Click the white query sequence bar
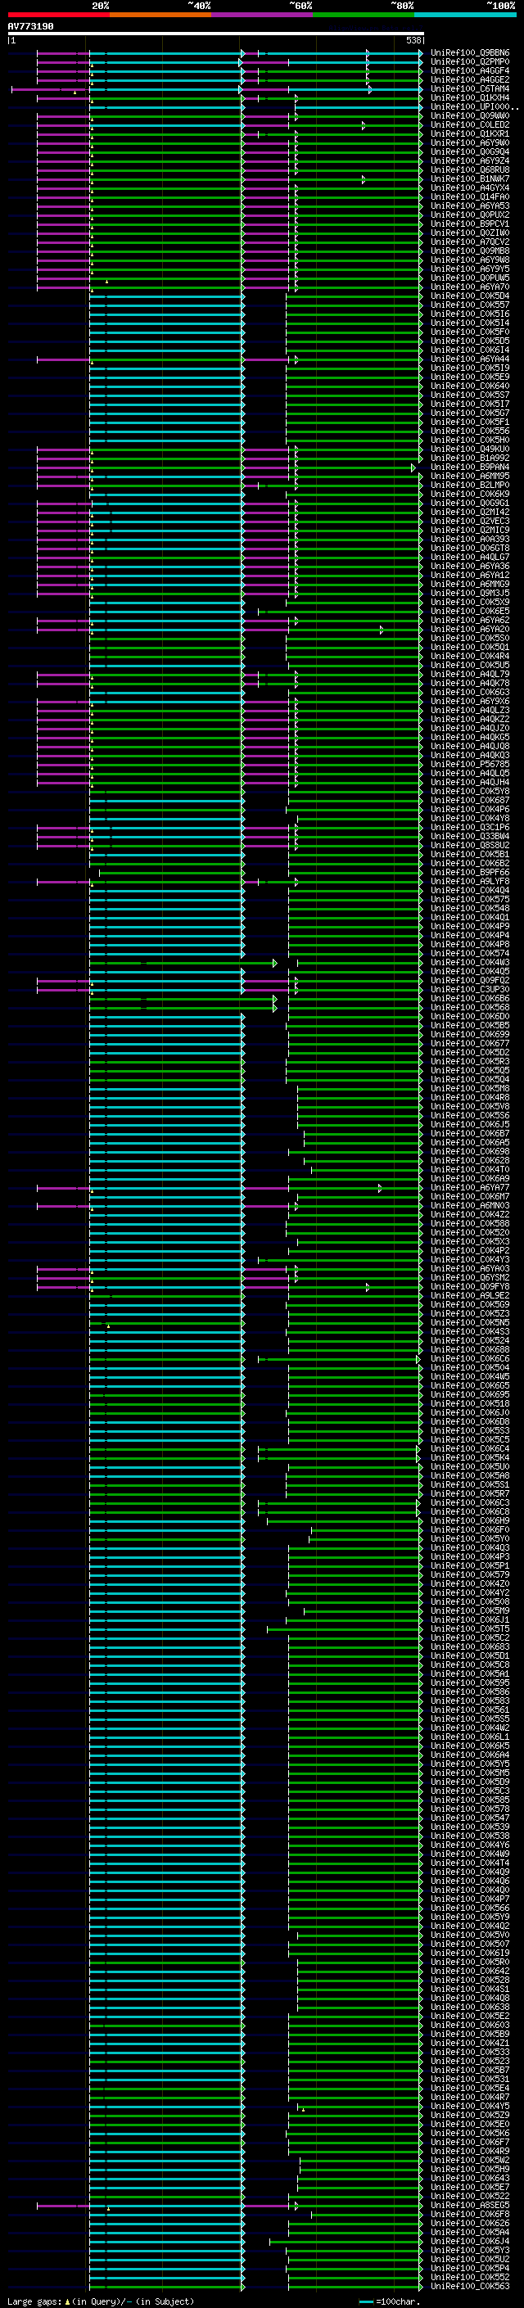The height and width of the screenshot is (2308, 524). pyautogui.click(x=215, y=33)
